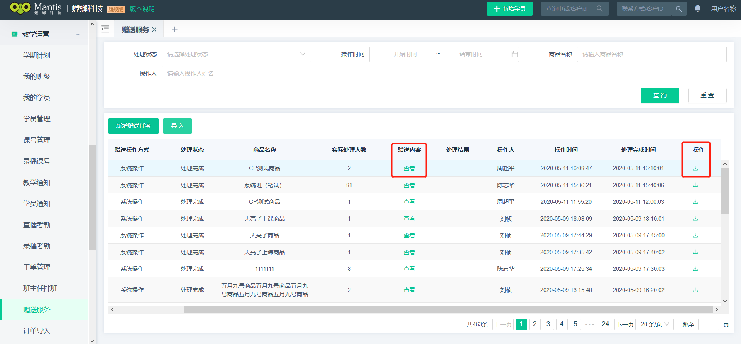Screen dimensions: 741x344
Task: Focus the 操作人 name input
Action: coord(236,74)
